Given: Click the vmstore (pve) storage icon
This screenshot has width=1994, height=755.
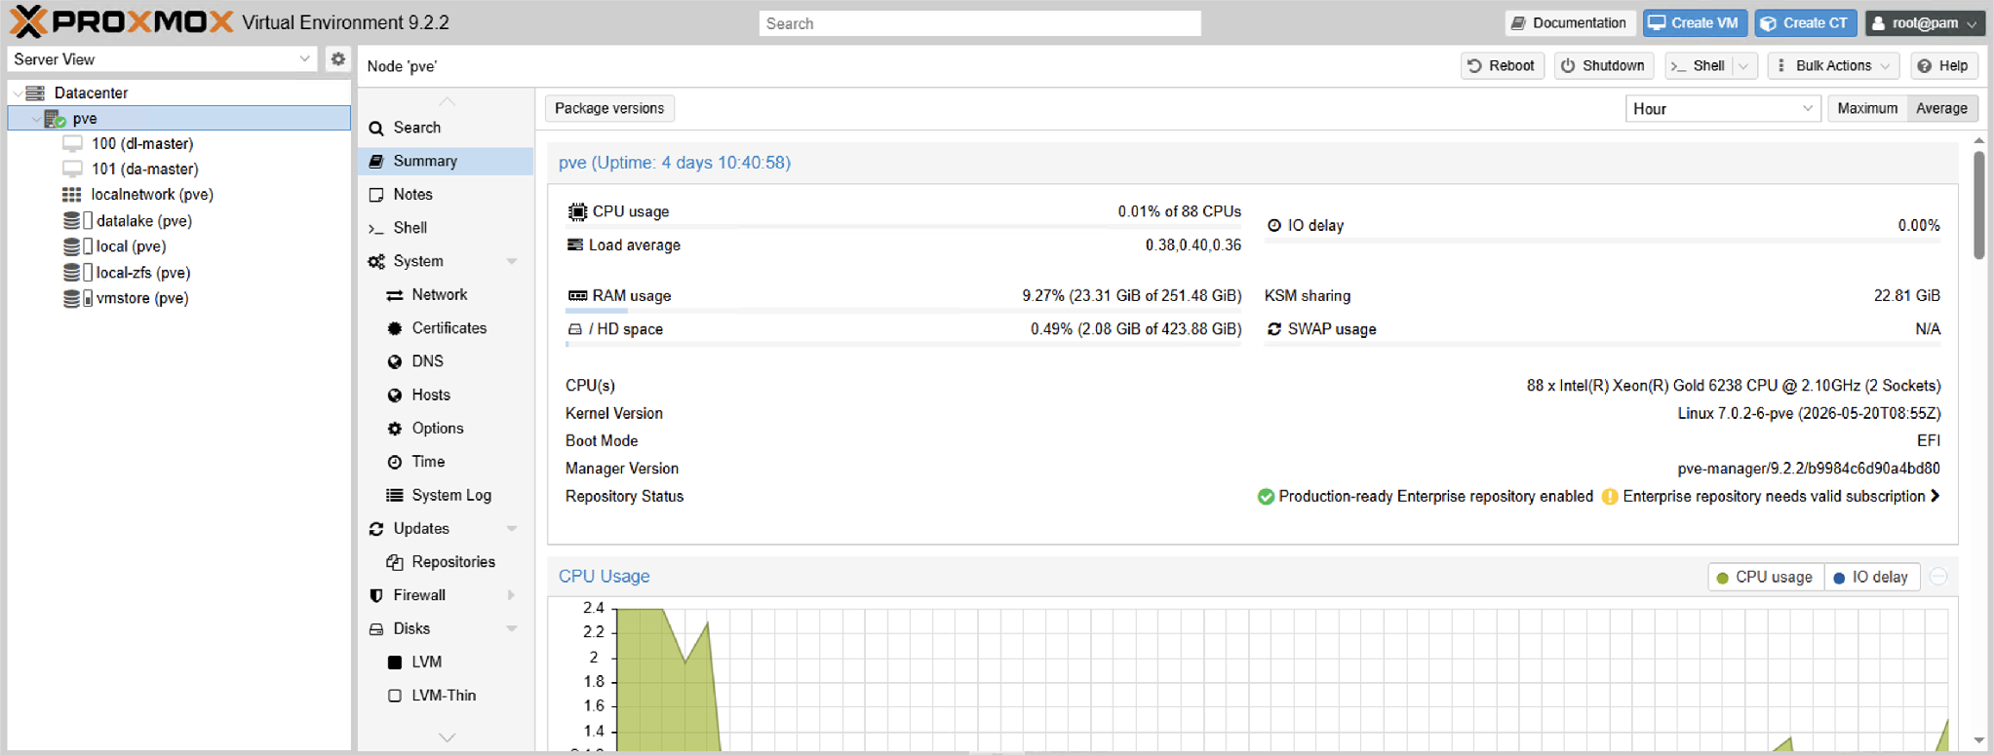Looking at the screenshot, I should 77,298.
